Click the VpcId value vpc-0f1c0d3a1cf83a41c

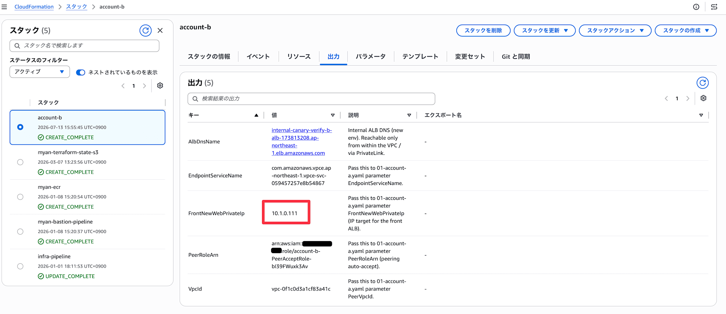(x=301, y=289)
